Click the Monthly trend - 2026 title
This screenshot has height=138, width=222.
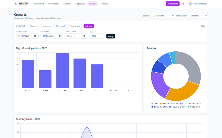[x=28, y=119]
